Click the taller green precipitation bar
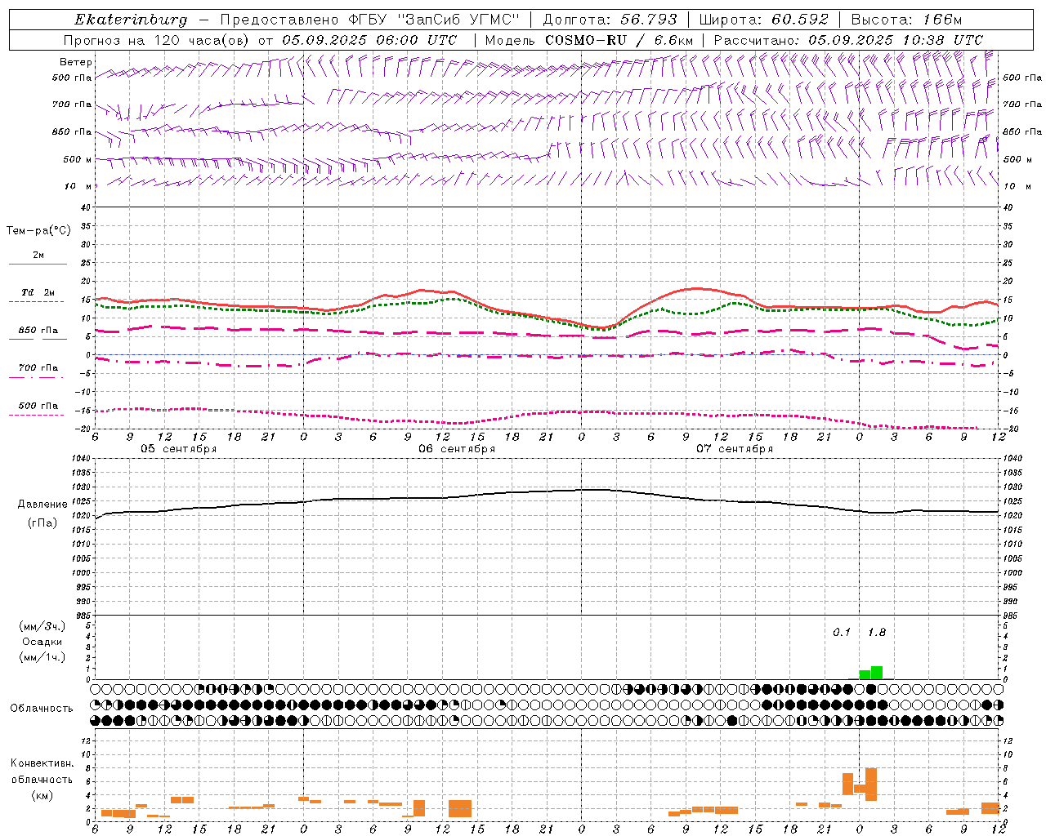Image resolution: width=1046 pixels, height=836 pixels. (x=877, y=673)
